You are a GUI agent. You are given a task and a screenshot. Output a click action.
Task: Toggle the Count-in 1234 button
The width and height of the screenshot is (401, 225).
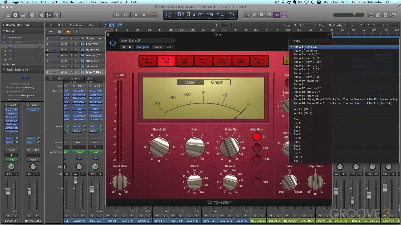coord(276,15)
